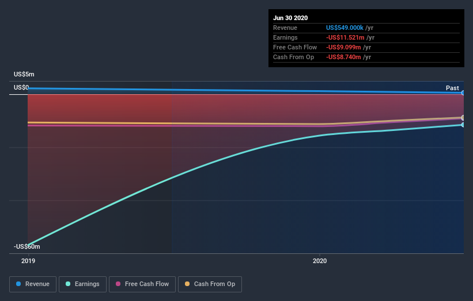The width and height of the screenshot is (473, 301).
Task: Click the -US$8.740m cash from op value
Action: [x=343, y=57]
